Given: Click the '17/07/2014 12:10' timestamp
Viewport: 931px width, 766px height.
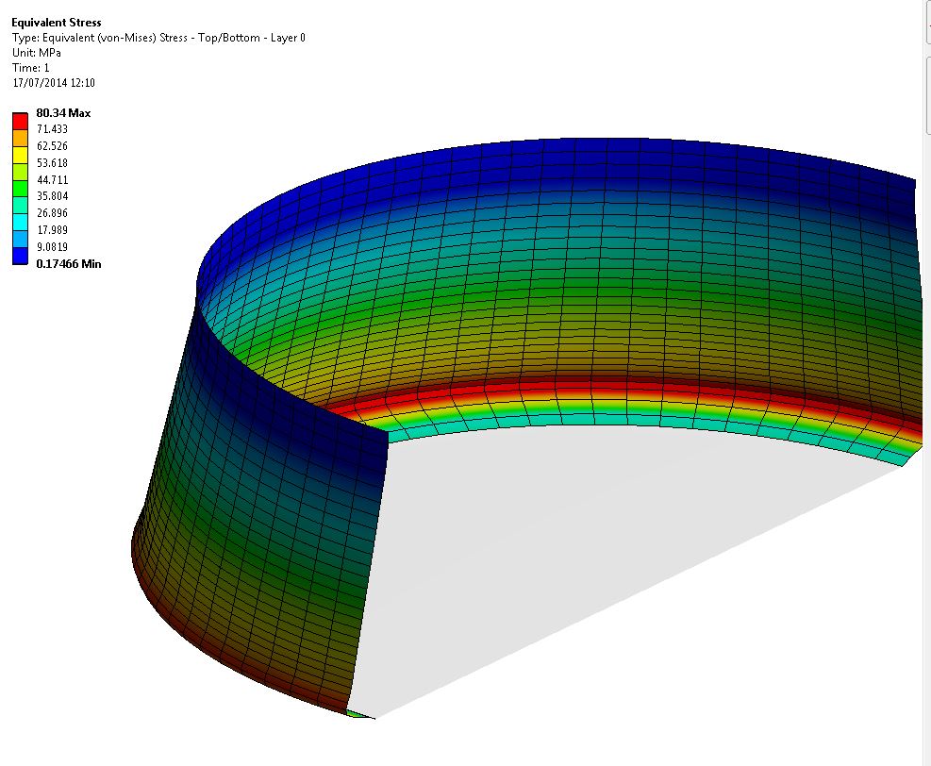Looking at the screenshot, I should click(x=54, y=82).
